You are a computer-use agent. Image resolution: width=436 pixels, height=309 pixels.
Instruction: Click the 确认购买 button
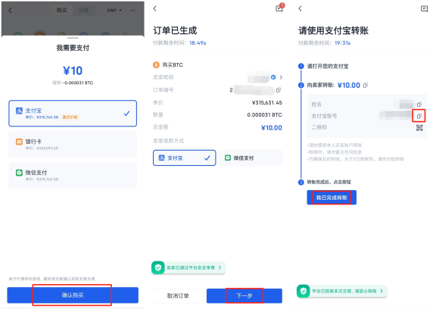click(73, 295)
